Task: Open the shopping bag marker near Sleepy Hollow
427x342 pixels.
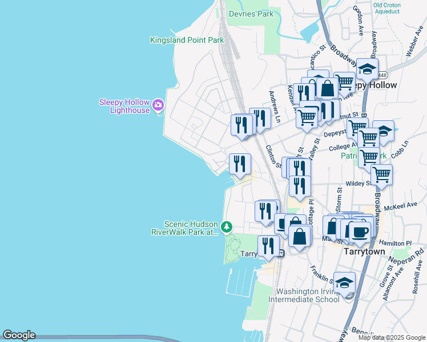Action: [328, 88]
